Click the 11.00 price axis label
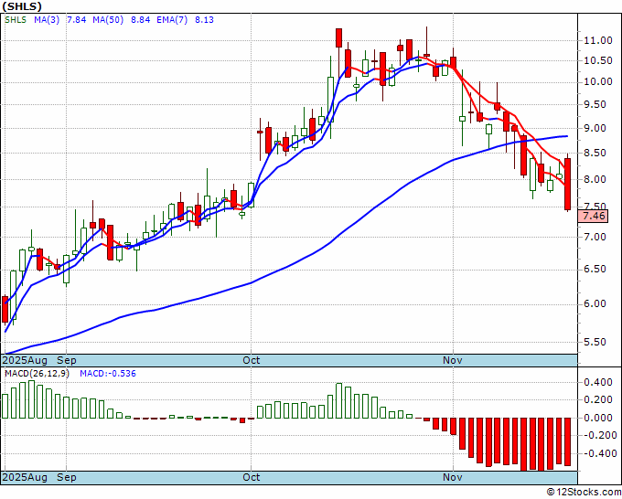The image size is (622, 499). [x=598, y=40]
